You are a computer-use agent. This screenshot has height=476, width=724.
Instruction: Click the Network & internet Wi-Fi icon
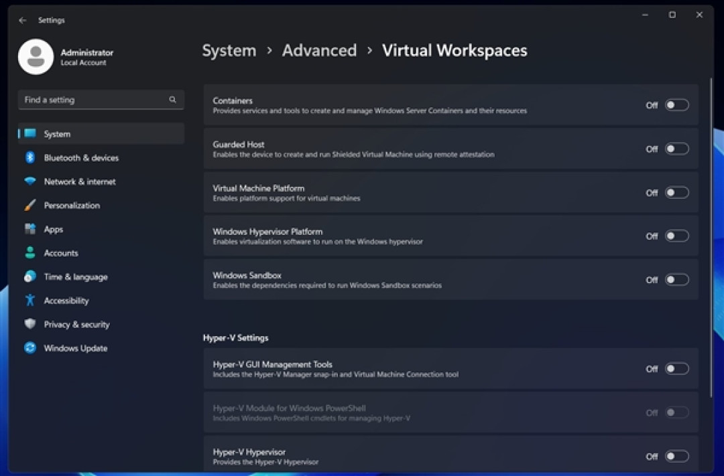[30, 181]
